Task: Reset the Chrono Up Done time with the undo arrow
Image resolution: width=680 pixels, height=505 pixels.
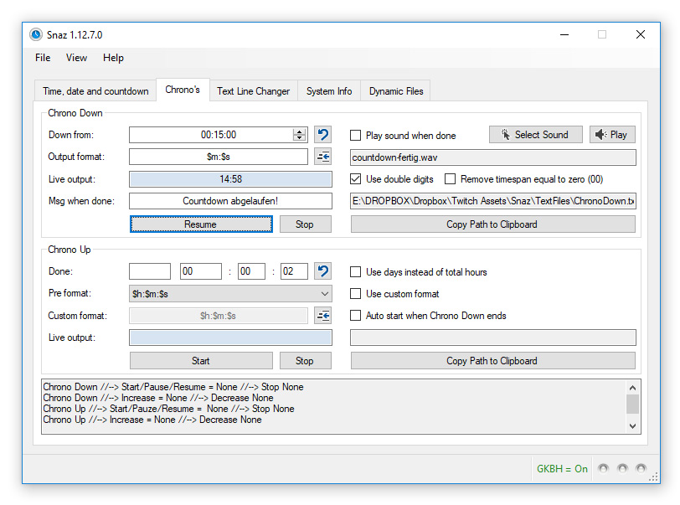Action: [322, 271]
